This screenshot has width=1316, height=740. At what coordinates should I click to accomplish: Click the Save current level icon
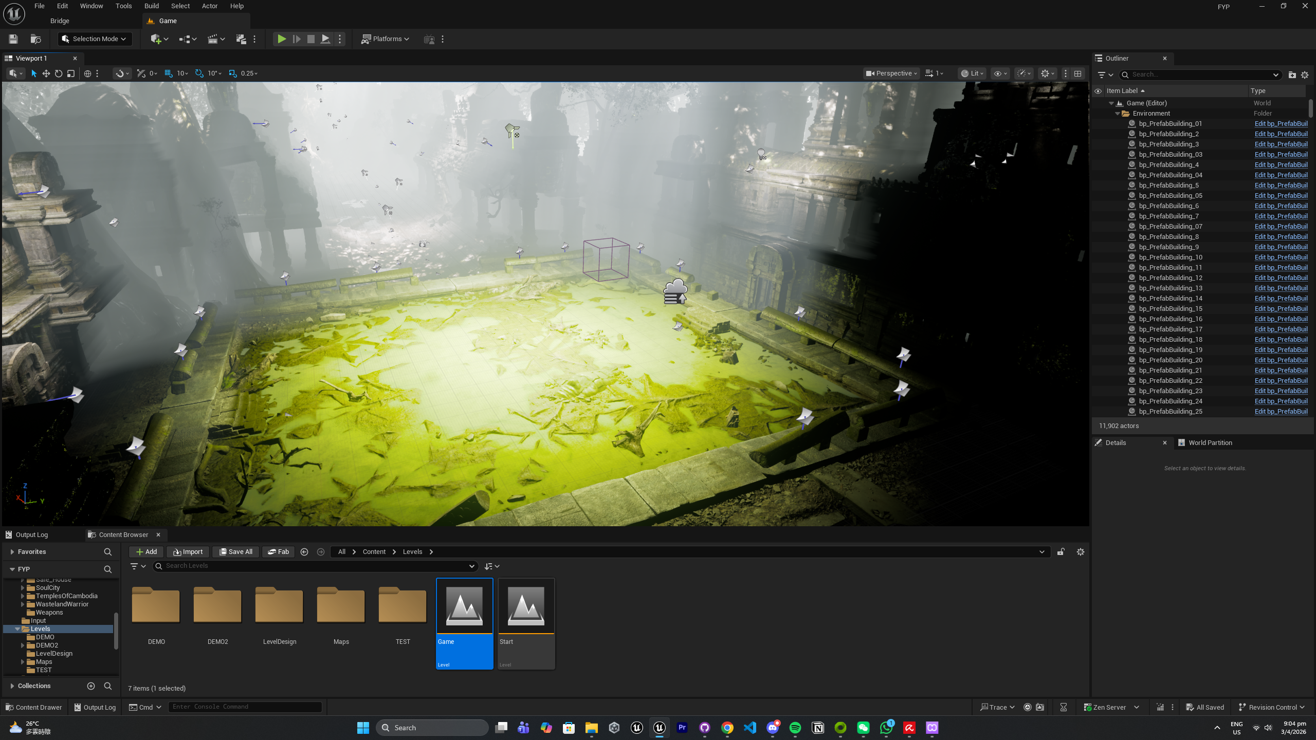pyautogui.click(x=13, y=39)
